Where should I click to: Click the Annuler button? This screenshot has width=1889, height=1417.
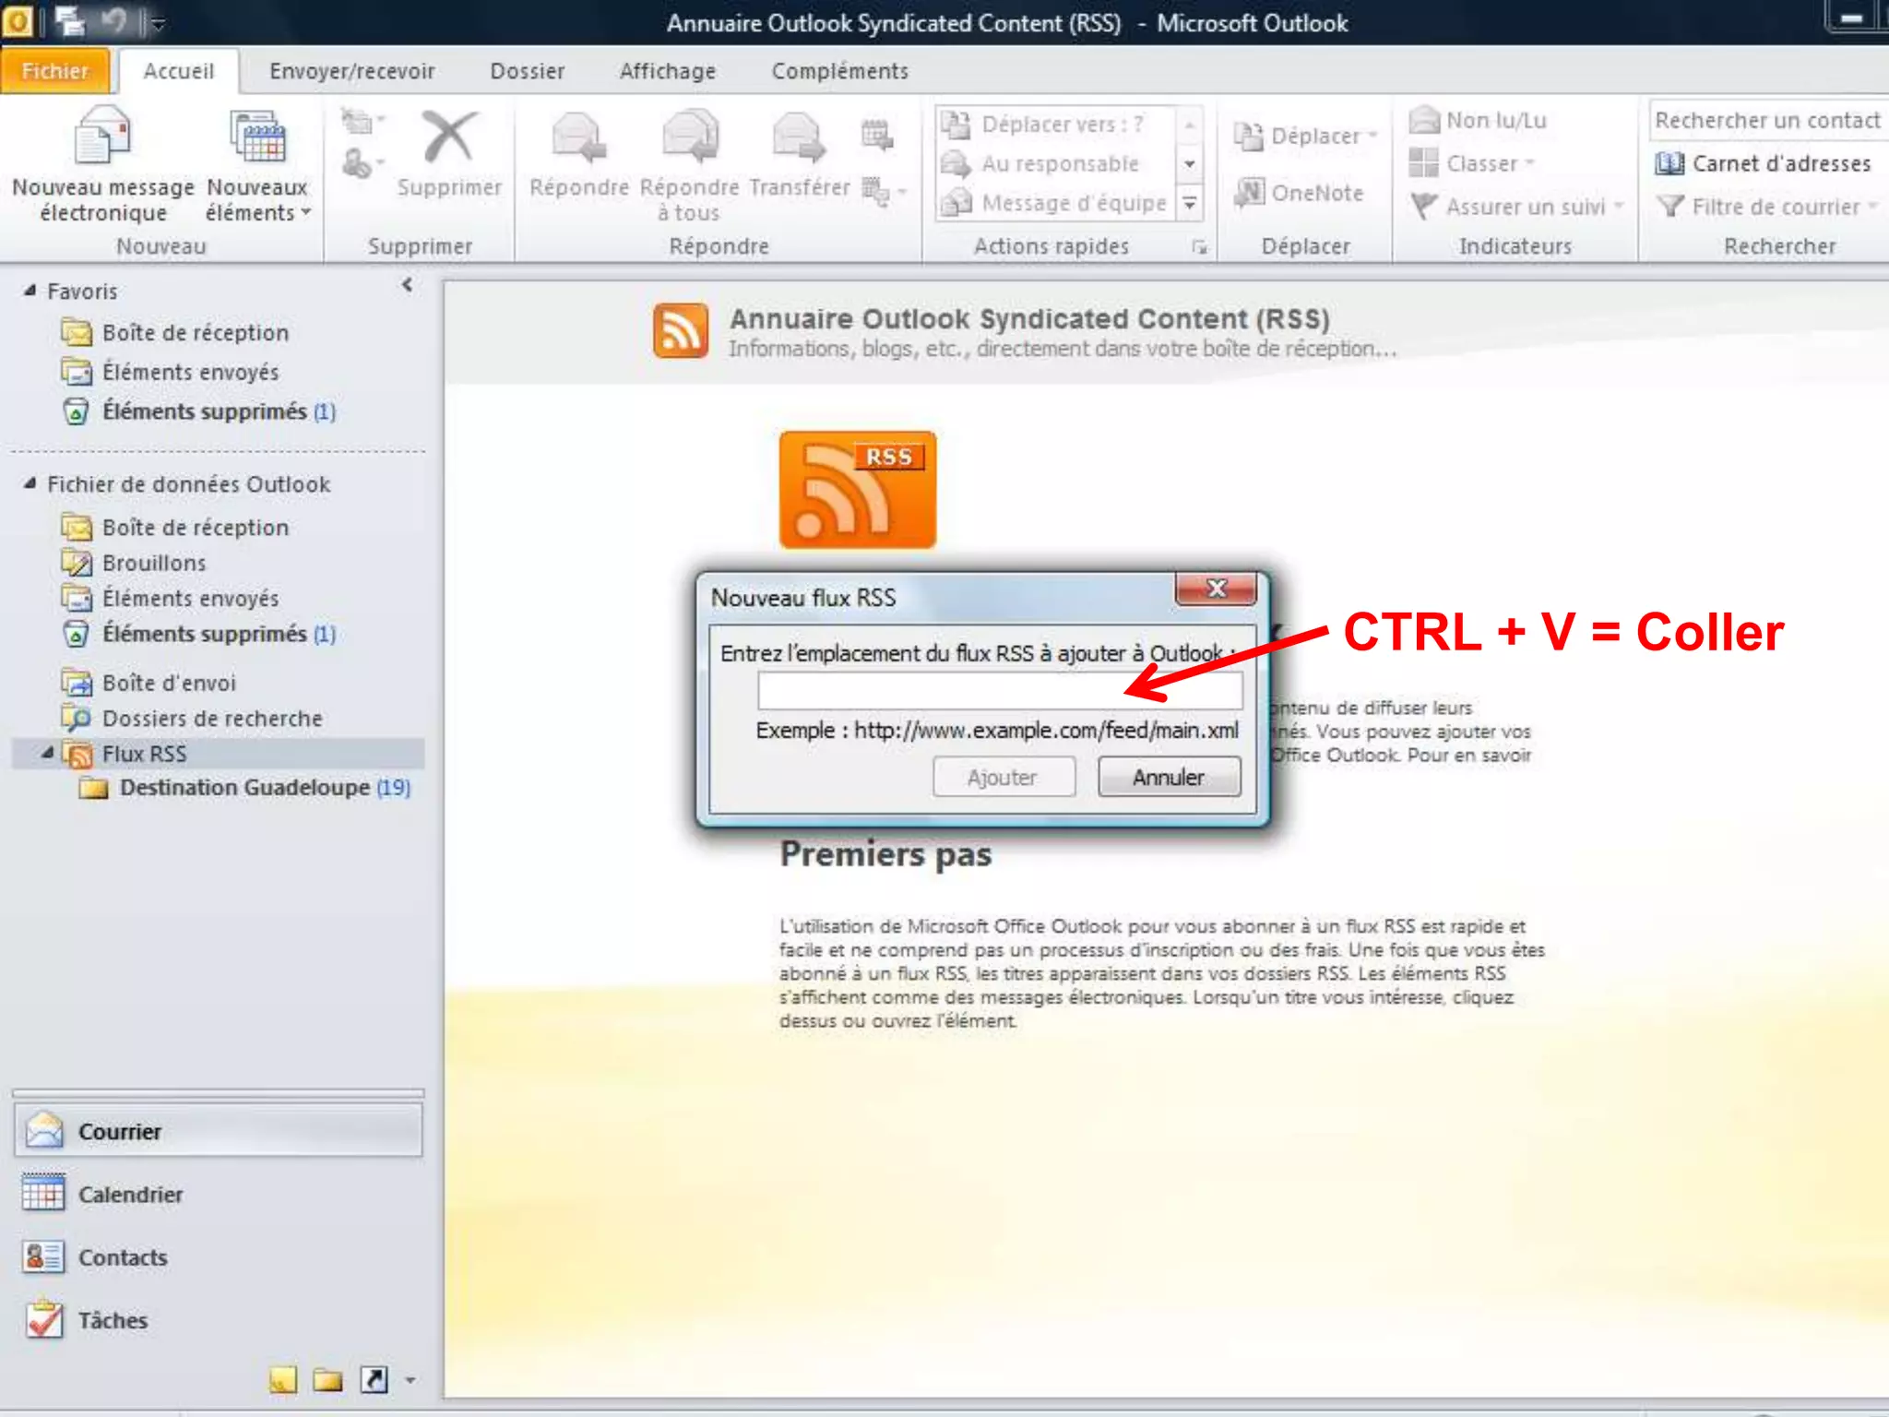pos(1169,777)
